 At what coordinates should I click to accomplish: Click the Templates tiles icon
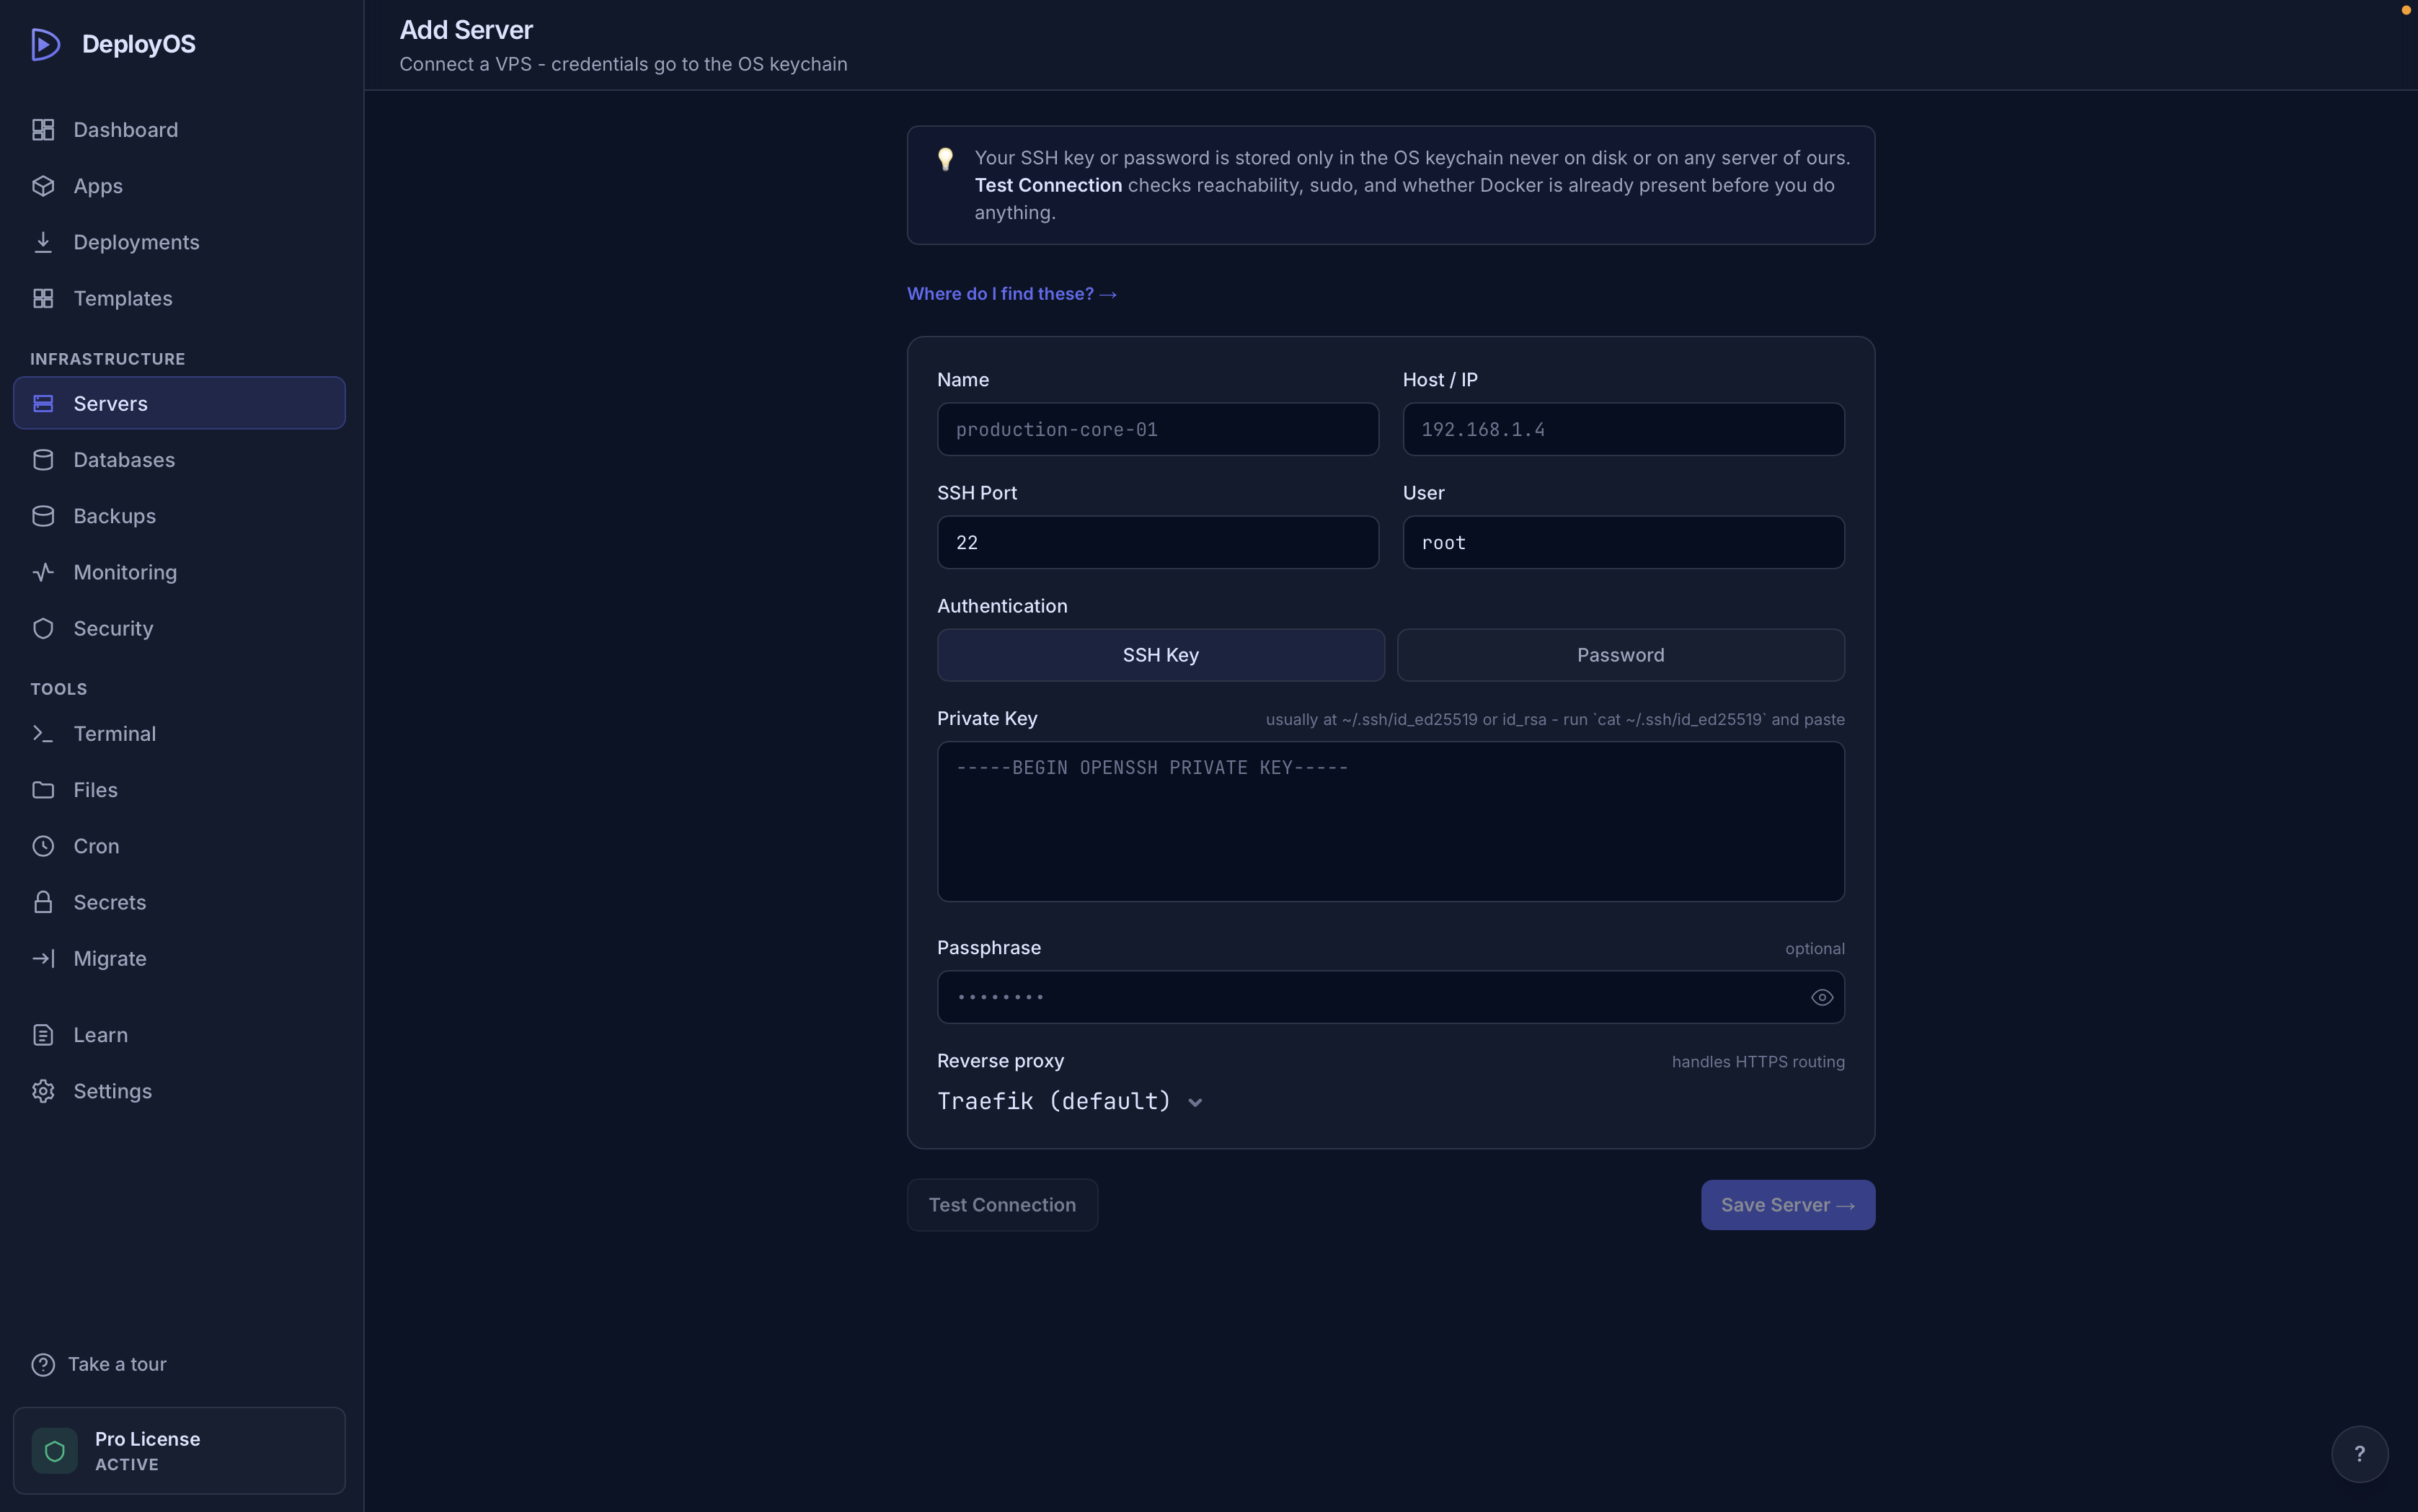tap(43, 298)
